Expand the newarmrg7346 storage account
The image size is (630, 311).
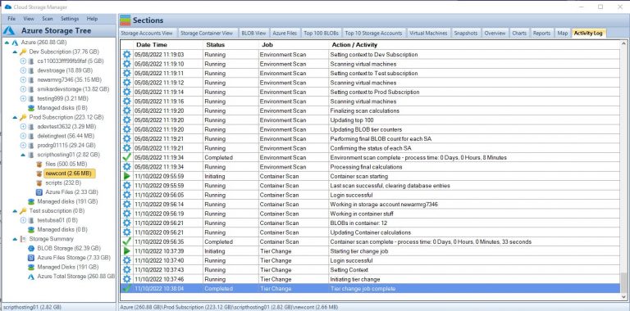pos(23,79)
